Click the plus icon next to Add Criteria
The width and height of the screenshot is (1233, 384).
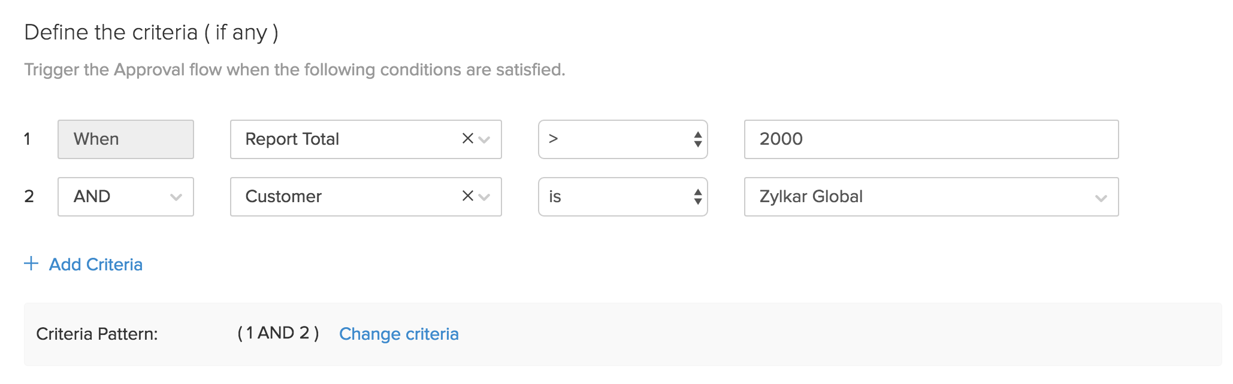31,263
